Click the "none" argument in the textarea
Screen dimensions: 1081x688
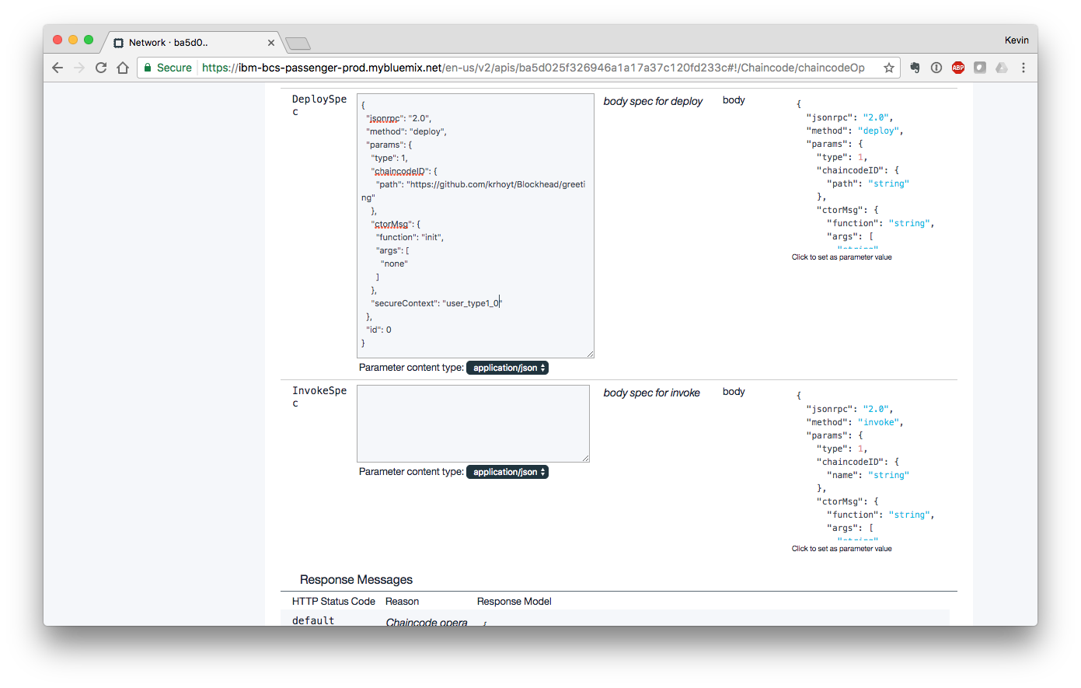click(394, 264)
